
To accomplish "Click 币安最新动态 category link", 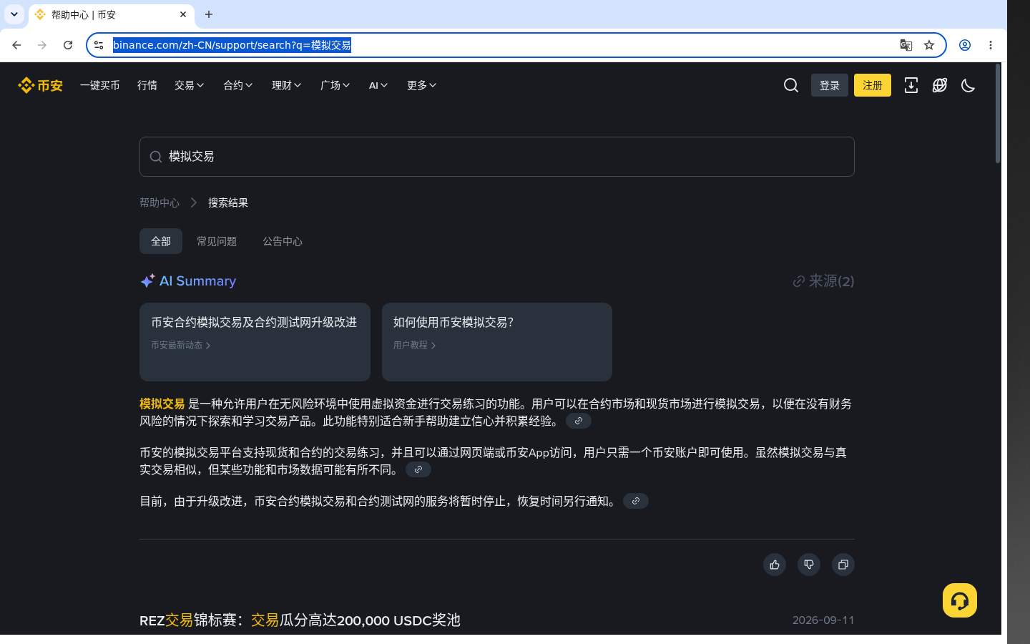I will pos(181,345).
